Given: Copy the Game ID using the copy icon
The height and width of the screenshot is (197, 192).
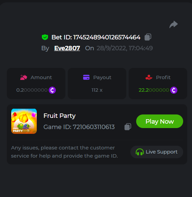Looking at the screenshot, I should coord(128,127).
